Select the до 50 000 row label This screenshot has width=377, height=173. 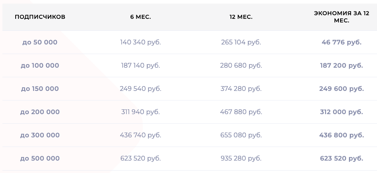40,42
